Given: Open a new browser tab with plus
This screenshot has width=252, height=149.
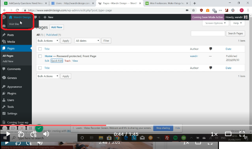Looking at the screenshot, I should (x=195, y=3).
